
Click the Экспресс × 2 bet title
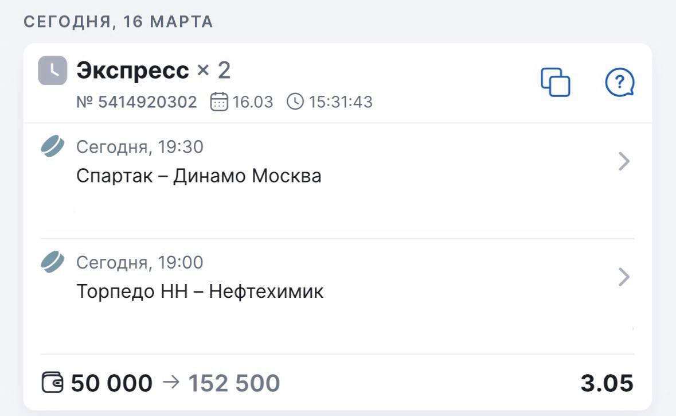[153, 71]
